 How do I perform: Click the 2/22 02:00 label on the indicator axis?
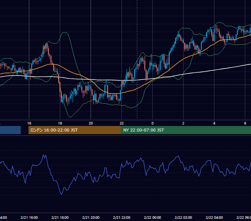click(183, 218)
